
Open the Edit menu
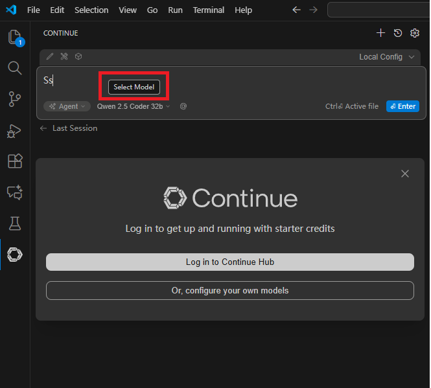pyautogui.click(x=57, y=10)
